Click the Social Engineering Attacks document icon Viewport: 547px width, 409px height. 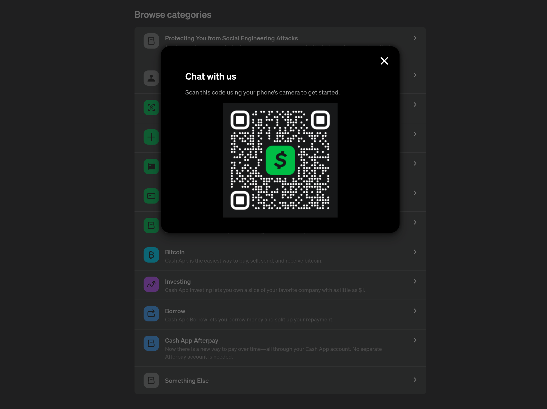151,41
